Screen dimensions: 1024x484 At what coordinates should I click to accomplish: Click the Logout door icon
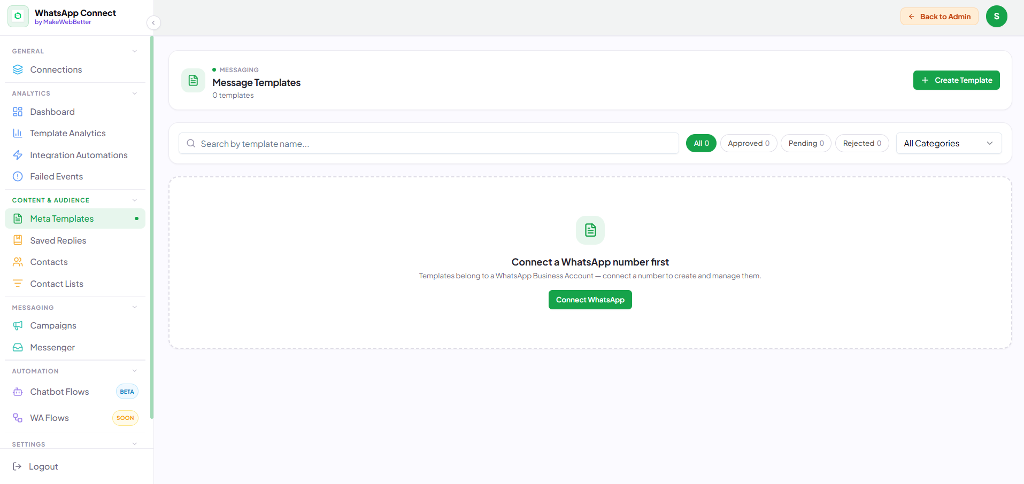tap(17, 466)
